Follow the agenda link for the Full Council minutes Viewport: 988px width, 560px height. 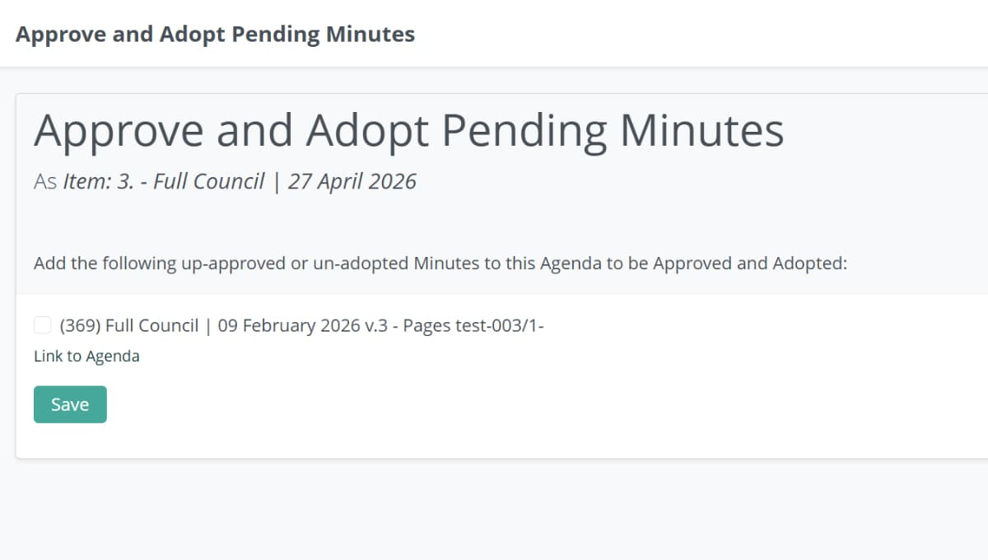click(x=86, y=356)
